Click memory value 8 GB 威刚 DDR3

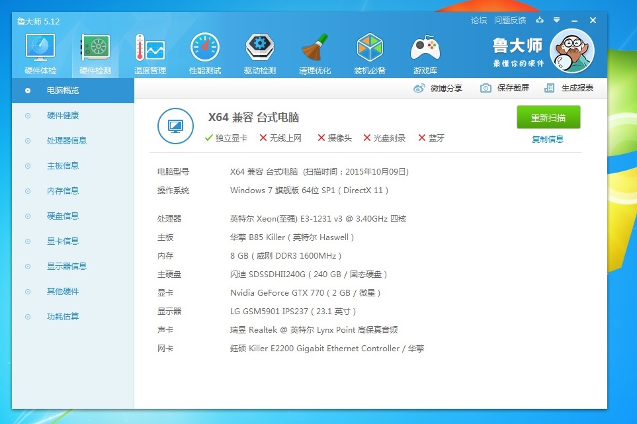pos(286,256)
